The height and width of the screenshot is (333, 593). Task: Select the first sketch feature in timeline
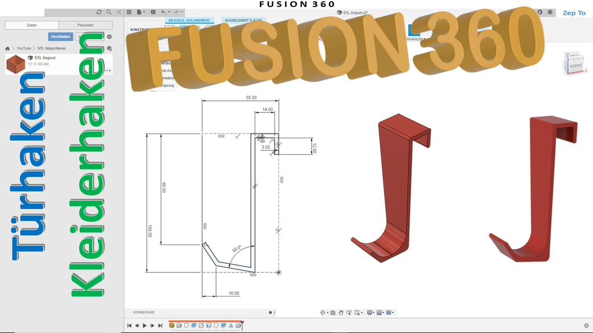click(186, 325)
